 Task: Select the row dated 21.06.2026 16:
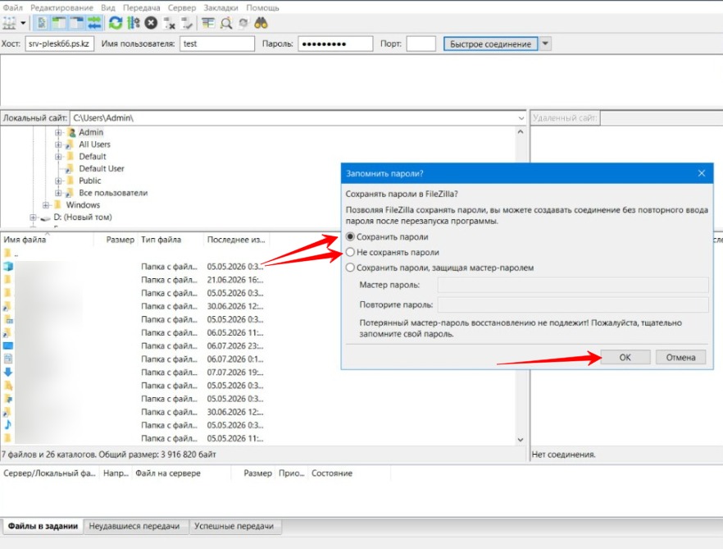click(135, 280)
